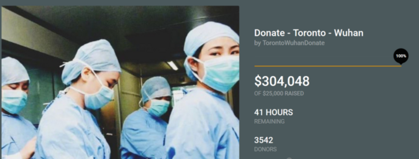The width and height of the screenshot is (419, 159).
Task: Click the leftmost worker's teal mask in photo
Action: 14,101
